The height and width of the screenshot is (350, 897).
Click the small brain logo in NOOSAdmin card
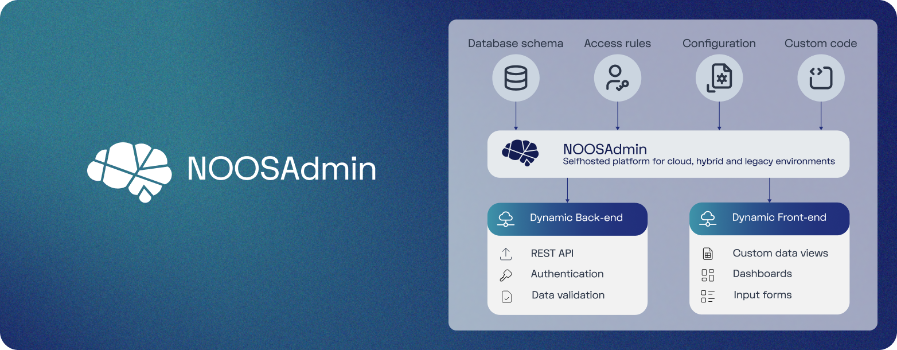521,153
